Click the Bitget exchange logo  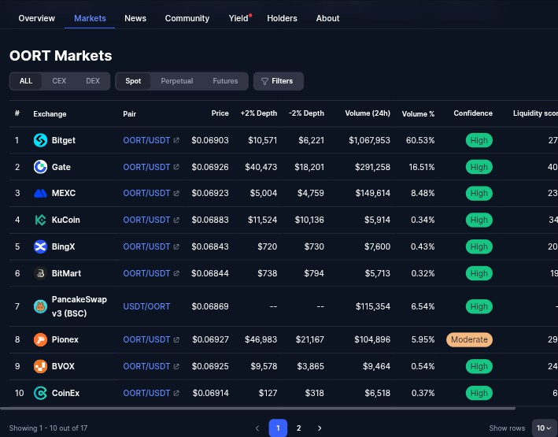pyautogui.click(x=40, y=140)
